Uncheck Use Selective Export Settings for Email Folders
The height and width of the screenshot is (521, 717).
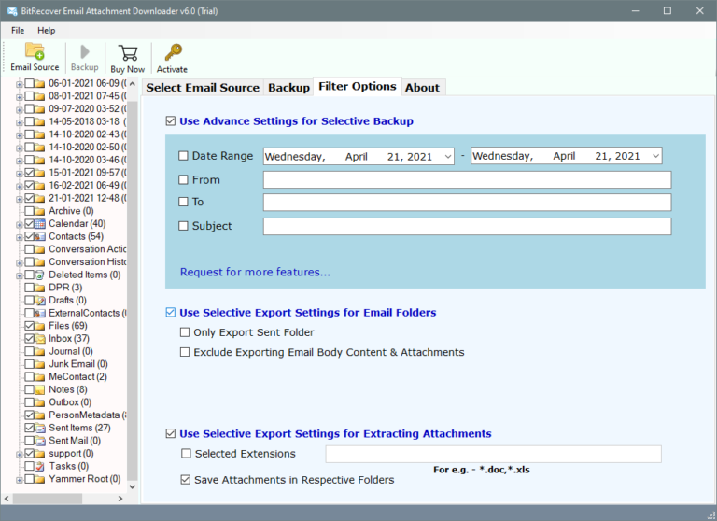point(171,313)
